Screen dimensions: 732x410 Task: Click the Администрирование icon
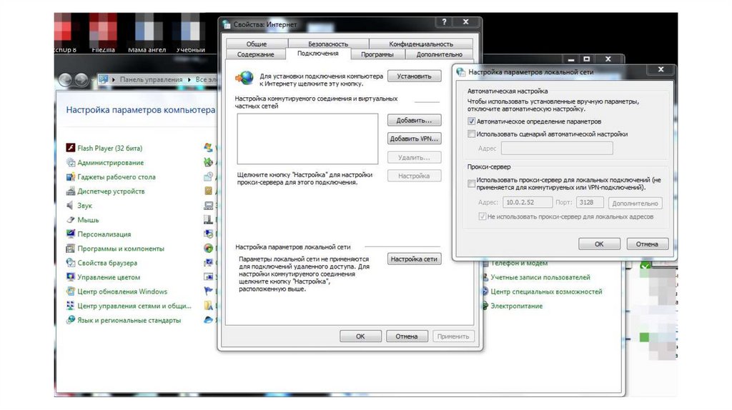pyautogui.click(x=71, y=162)
